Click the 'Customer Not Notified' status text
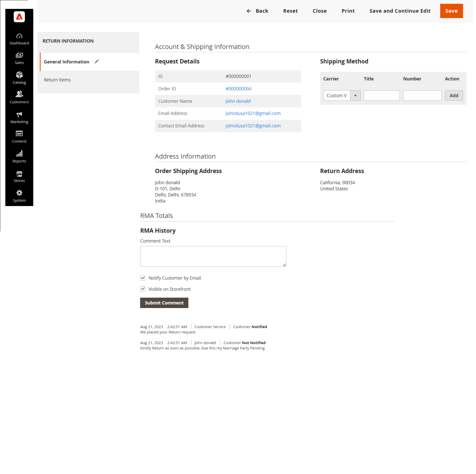 pos(244,343)
